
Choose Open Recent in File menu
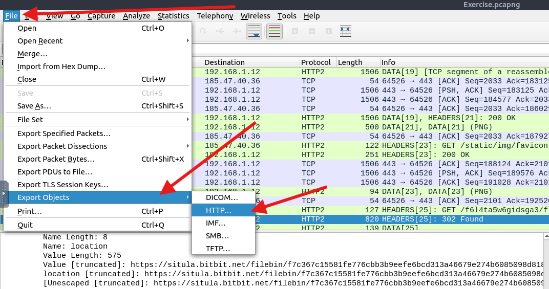[x=98, y=40]
